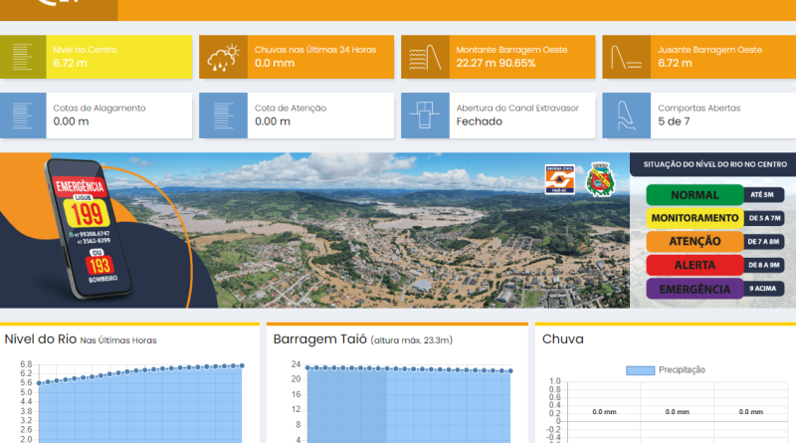Open the Nível no Centro 6.72 m card

(96, 57)
